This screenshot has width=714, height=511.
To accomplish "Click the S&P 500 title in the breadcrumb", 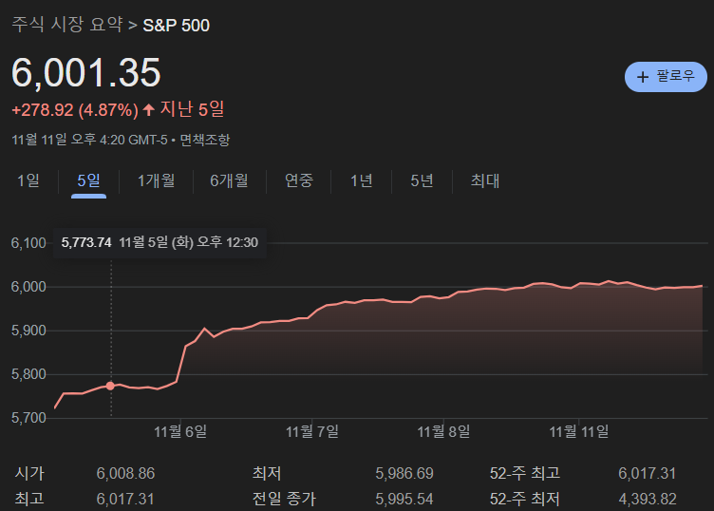I will point(176,25).
